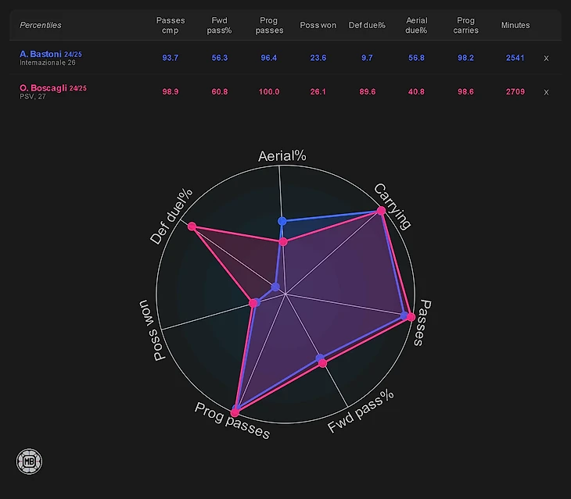Sort by the Minutes column header

pos(515,25)
